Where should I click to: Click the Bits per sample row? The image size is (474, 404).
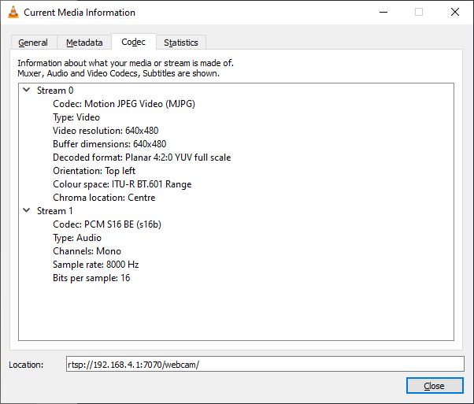point(91,278)
